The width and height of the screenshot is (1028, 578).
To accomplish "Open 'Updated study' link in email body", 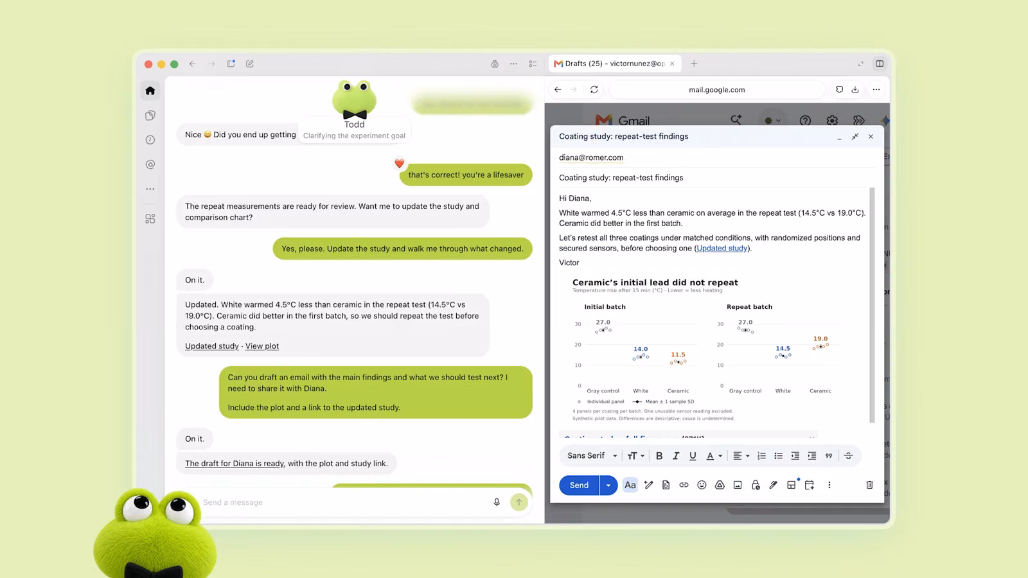I will tap(722, 249).
